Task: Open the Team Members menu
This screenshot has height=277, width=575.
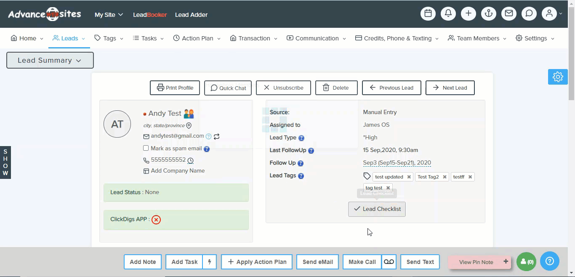Action: [x=477, y=38]
